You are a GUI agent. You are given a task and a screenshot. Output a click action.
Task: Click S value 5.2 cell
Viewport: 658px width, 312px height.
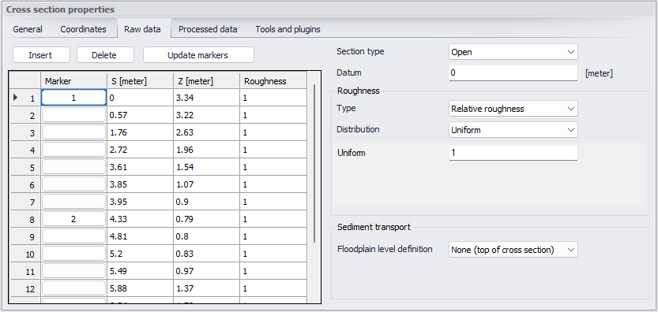[x=140, y=254]
